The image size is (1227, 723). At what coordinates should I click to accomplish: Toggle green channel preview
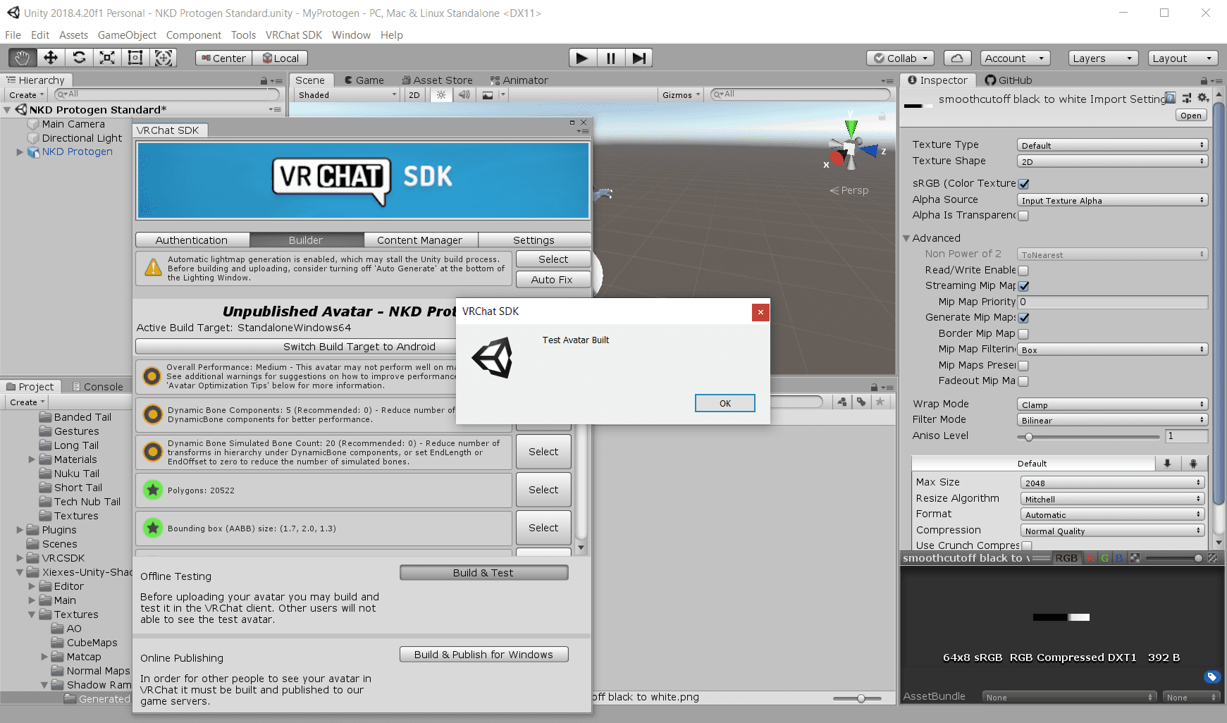coord(1104,558)
